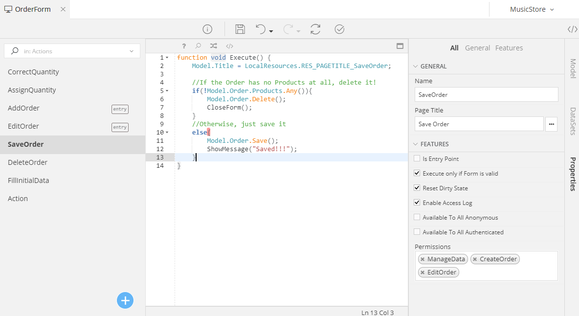The image size is (579, 316).
Task: Click the Page Title input field
Action: point(479,124)
